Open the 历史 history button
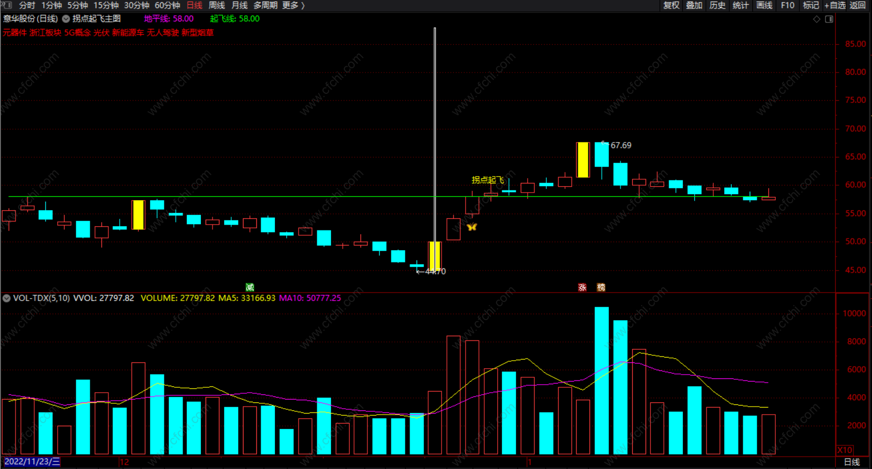This screenshot has width=872, height=469. pyautogui.click(x=717, y=5)
